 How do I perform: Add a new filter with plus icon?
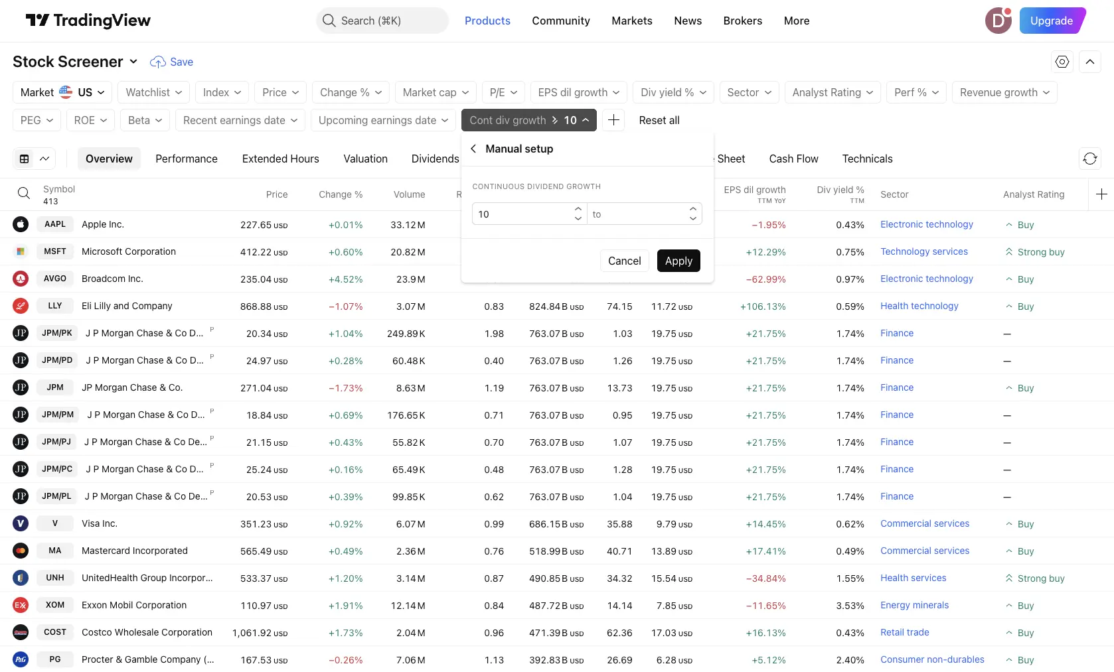tap(613, 120)
